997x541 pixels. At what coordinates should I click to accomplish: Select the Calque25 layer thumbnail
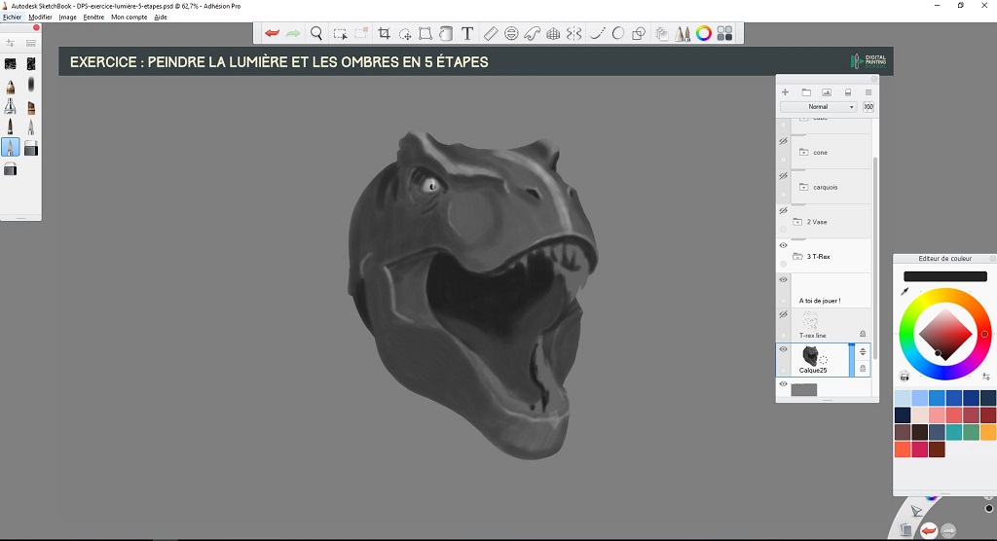pyautogui.click(x=810, y=355)
